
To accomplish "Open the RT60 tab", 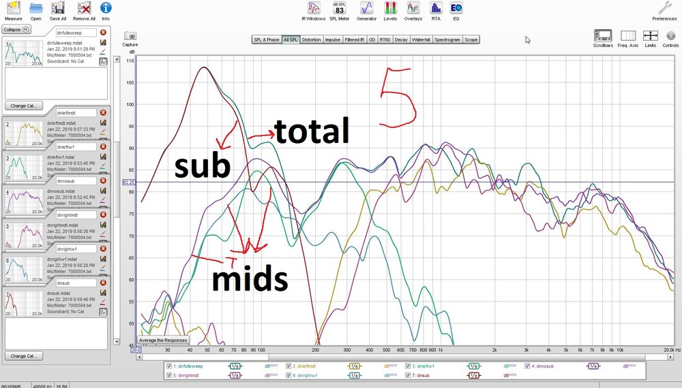I will click(x=385, y=39).
